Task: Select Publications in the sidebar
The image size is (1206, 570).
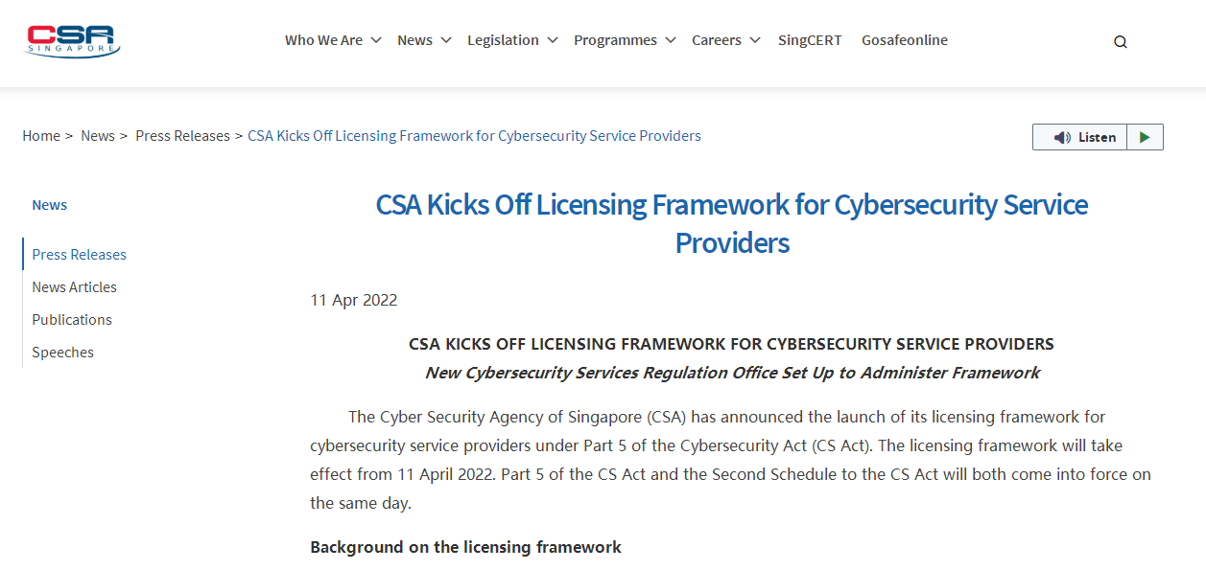Action: tap(72, 320)
